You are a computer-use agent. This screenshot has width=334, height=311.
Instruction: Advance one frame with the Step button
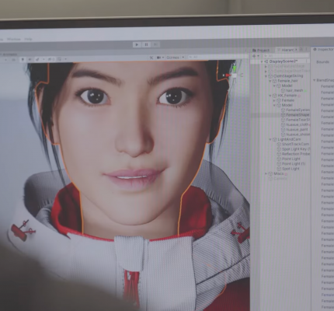pos(155,44)
